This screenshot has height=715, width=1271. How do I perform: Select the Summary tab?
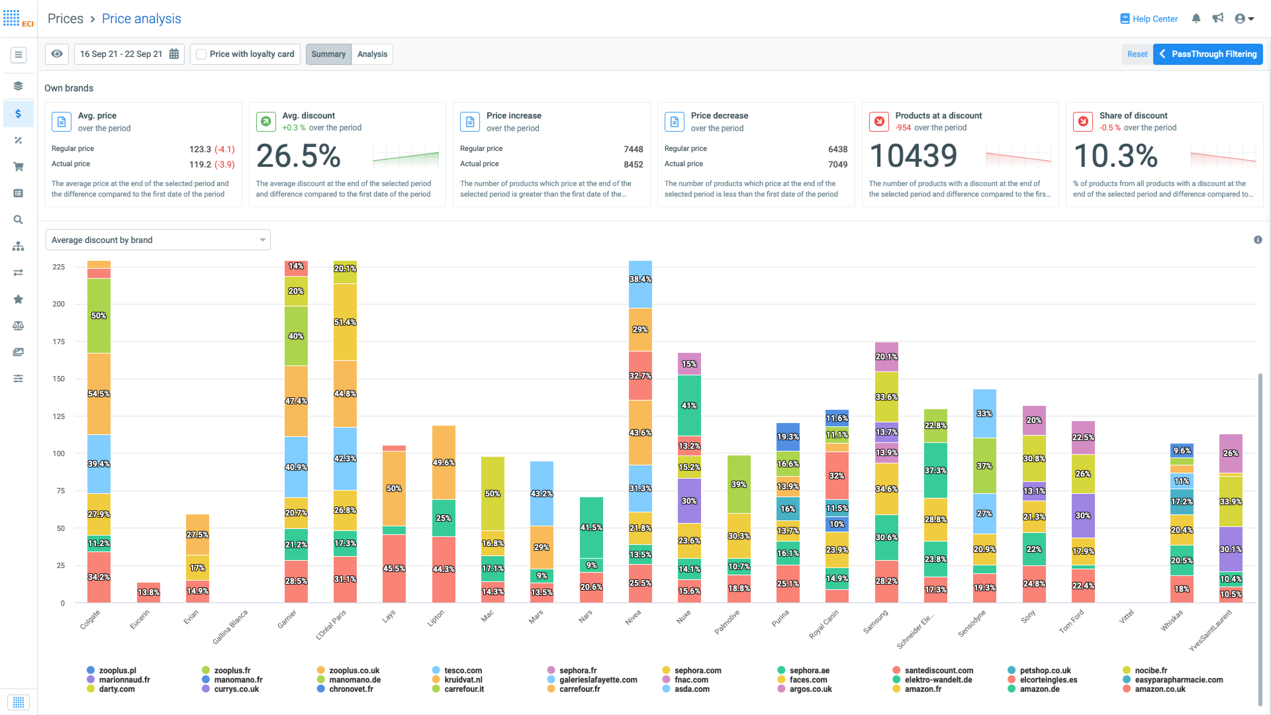tap(328, 54)
